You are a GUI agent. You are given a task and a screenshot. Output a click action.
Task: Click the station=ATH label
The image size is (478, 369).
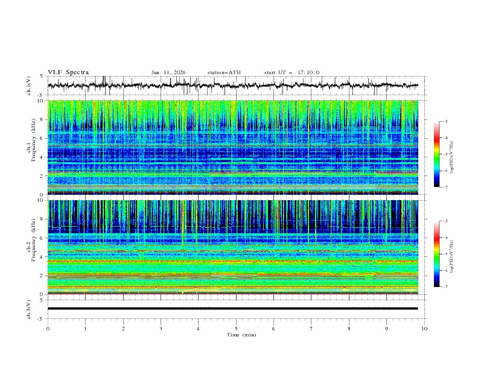pos(224,72)
